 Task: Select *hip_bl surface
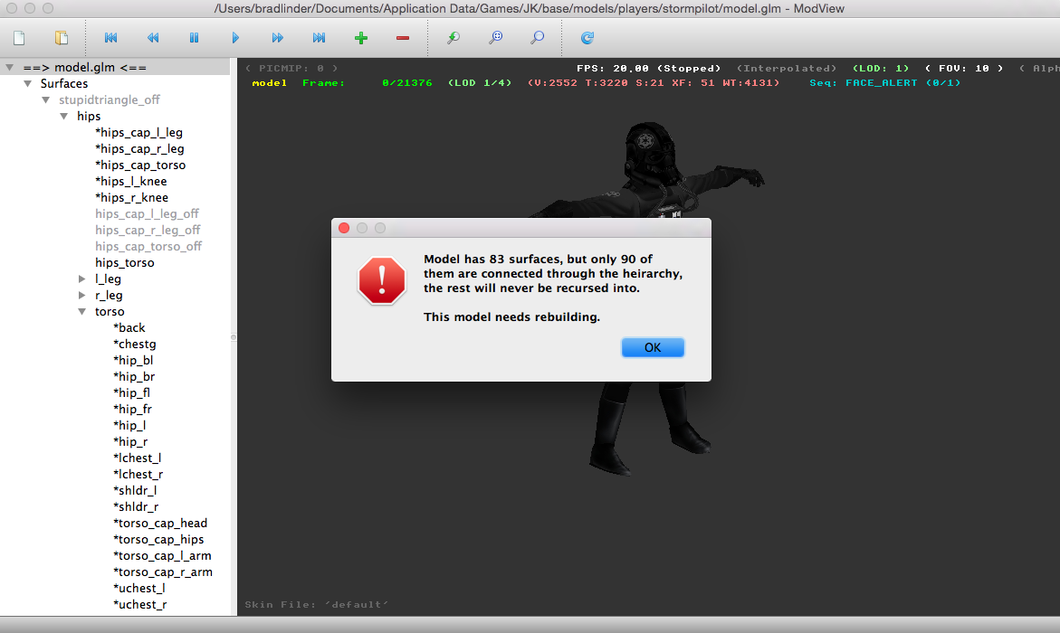pyautogui.click(x=133, y=360)
